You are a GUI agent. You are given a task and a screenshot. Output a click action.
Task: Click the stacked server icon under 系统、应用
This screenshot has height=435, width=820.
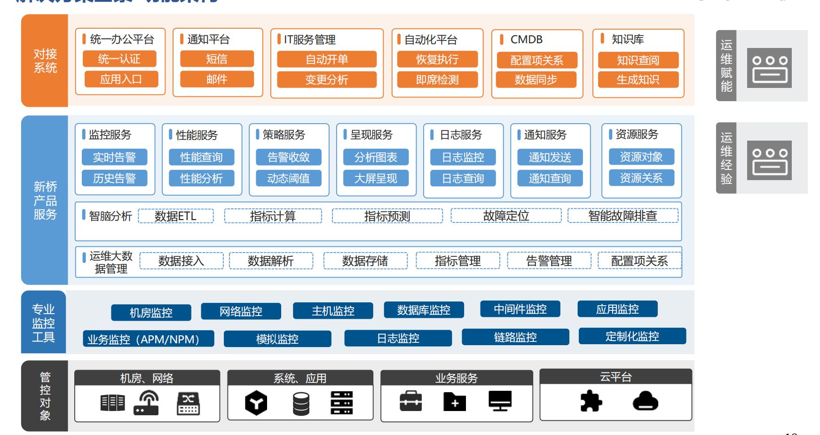tap(342, 403)
